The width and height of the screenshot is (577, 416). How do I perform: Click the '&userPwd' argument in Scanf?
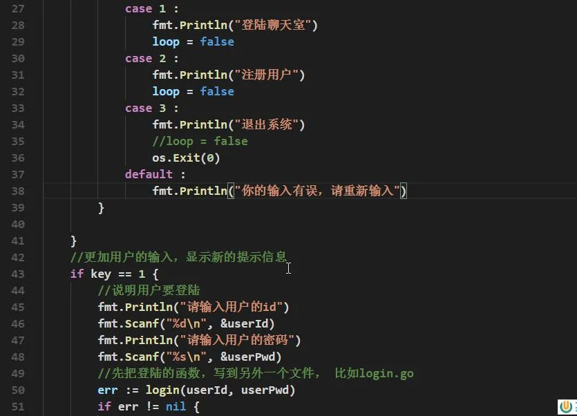[247, 357]
